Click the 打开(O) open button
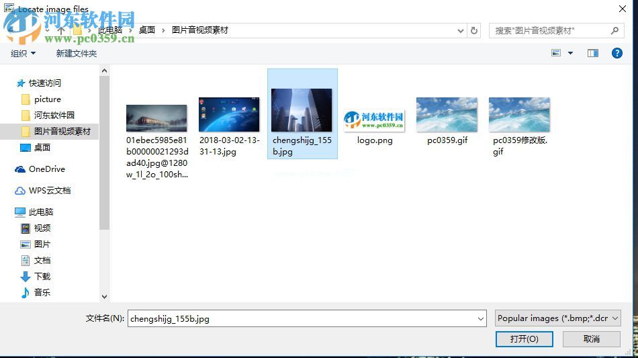 tap(524, 339)
